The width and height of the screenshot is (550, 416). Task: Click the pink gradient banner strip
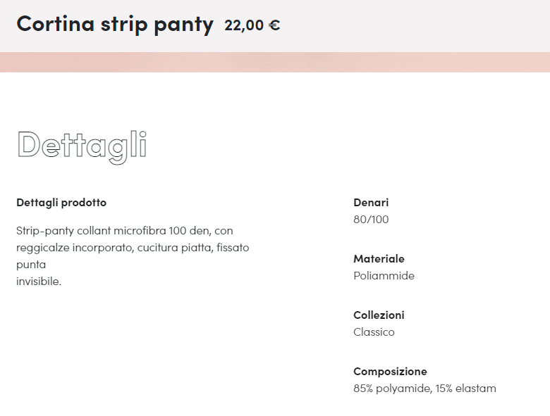[275, 62]
